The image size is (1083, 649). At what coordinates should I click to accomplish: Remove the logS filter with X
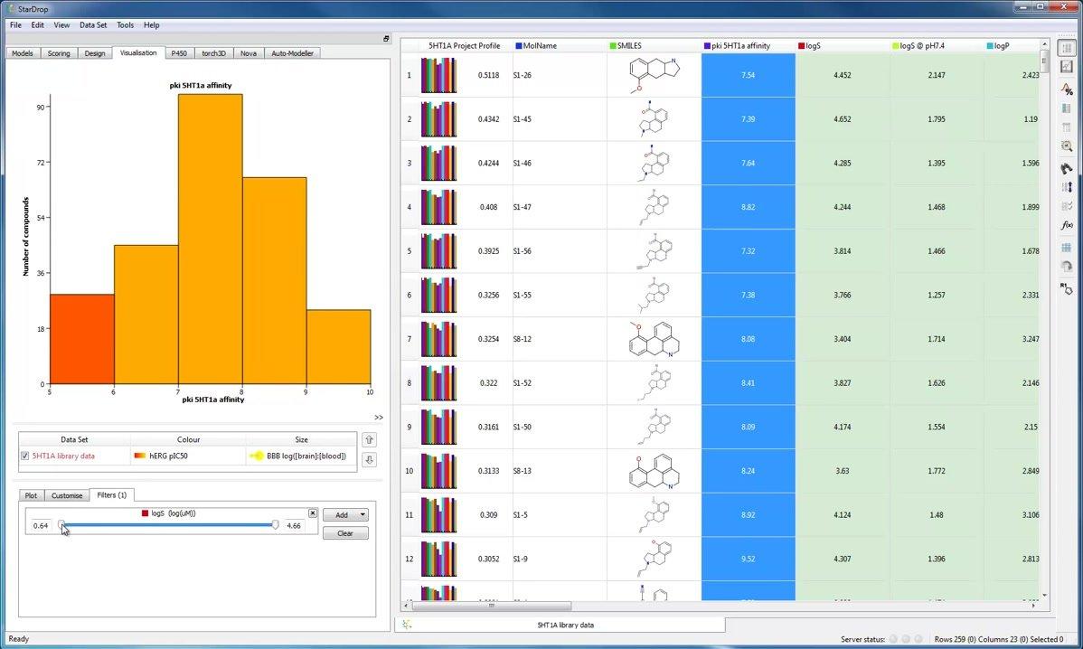pos(313,513)
